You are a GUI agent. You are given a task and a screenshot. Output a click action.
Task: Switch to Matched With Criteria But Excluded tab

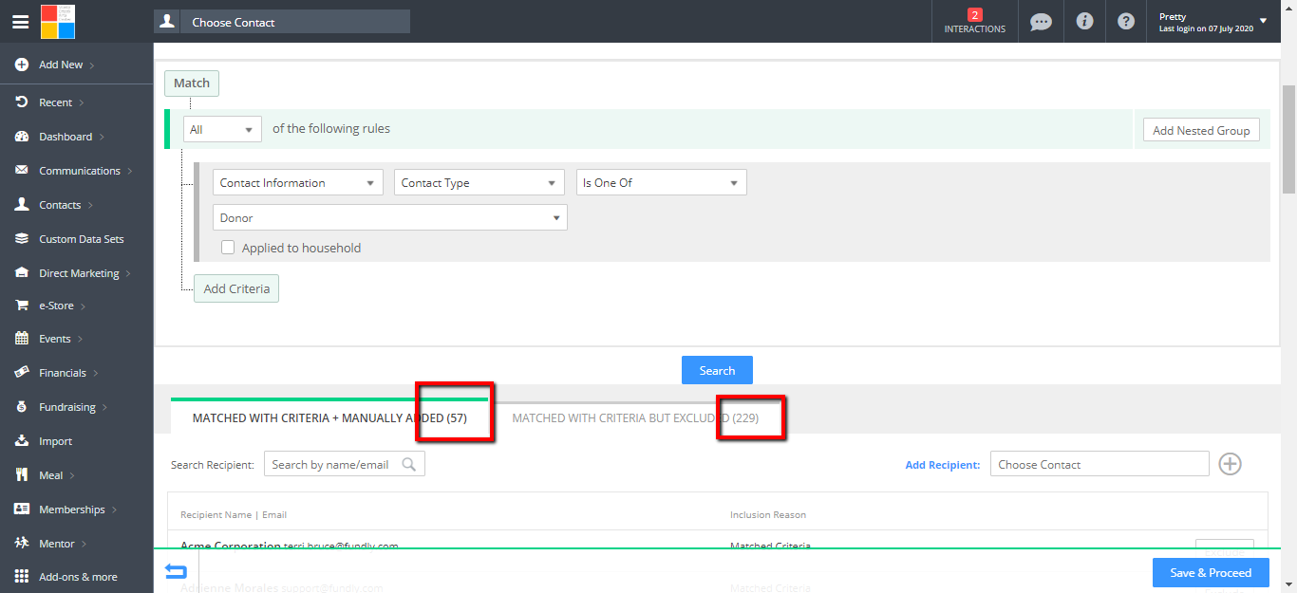[x=635, y=417]
